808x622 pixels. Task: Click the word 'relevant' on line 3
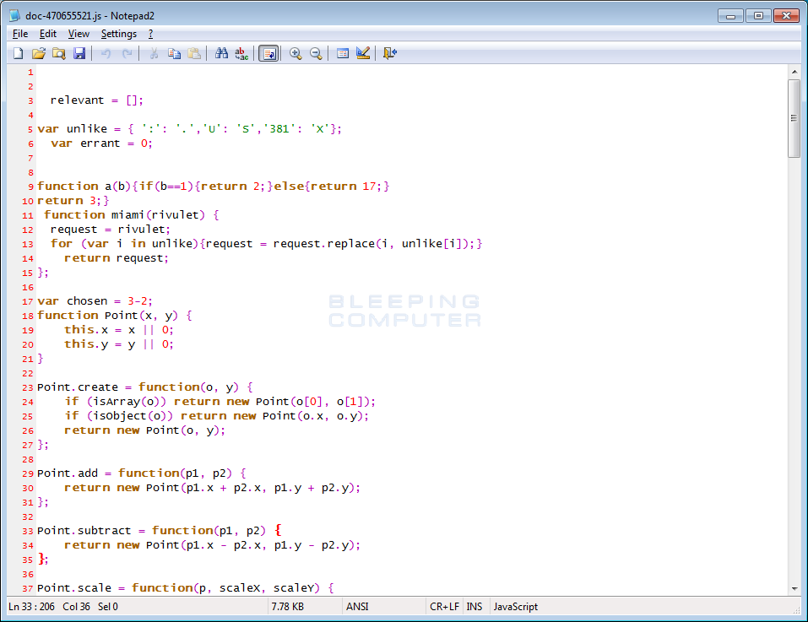click(77, 100)
